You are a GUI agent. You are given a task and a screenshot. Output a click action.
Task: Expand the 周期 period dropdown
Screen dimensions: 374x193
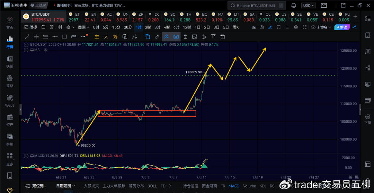84,27
